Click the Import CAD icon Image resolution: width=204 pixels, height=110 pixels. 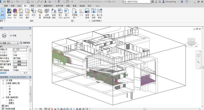(x=60, y=11)
